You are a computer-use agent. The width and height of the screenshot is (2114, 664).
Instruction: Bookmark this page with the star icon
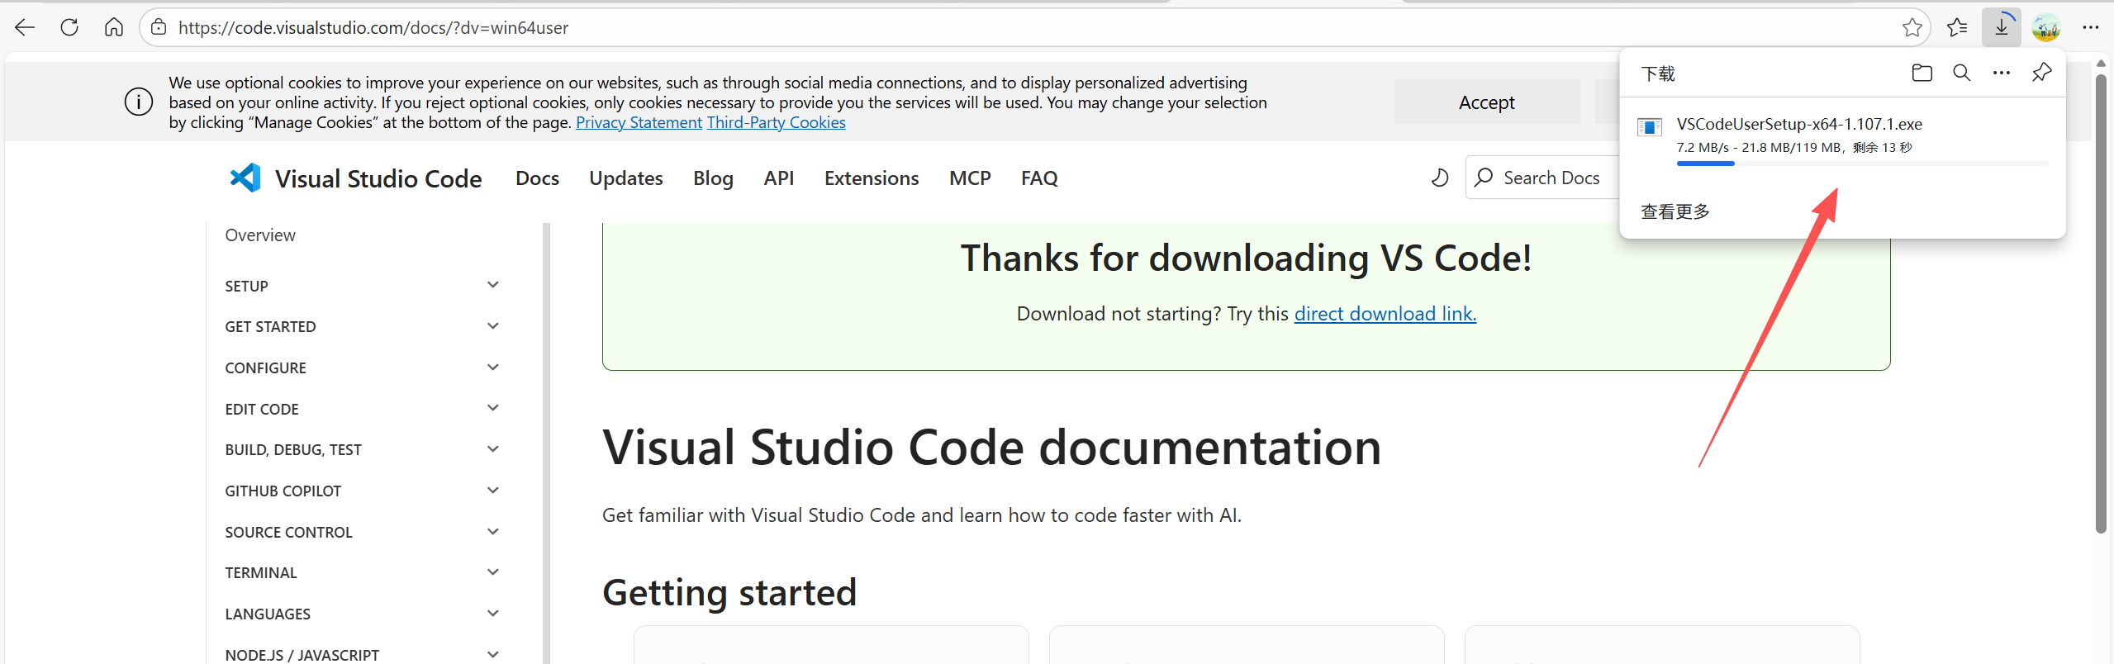pyautogui.click(x=1912, y=27)
